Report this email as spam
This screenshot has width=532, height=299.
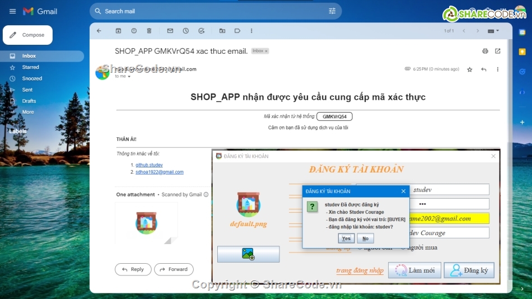pos(134,31)
